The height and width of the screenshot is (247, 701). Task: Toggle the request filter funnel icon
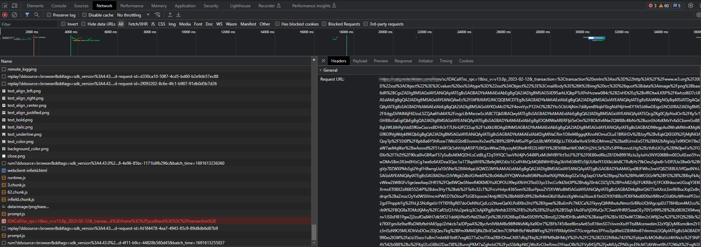27,15
